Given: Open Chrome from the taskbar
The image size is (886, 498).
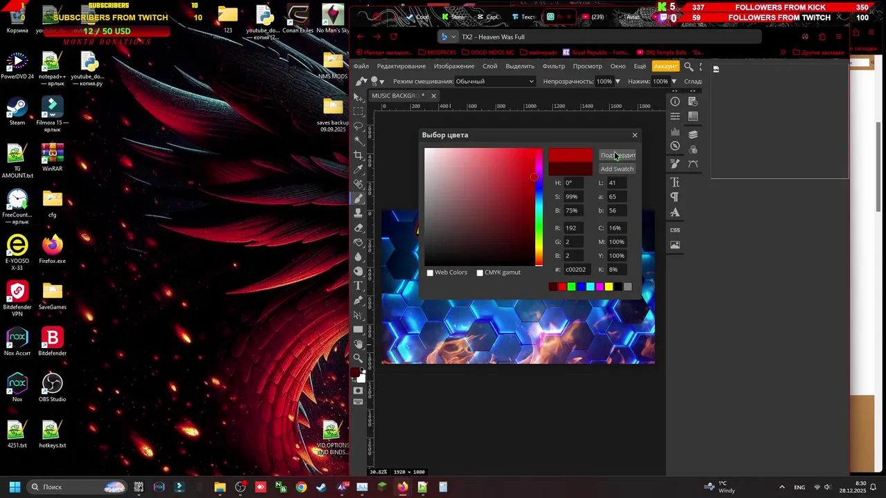Looking at the screenshot, I should click(x=301, y=487).
